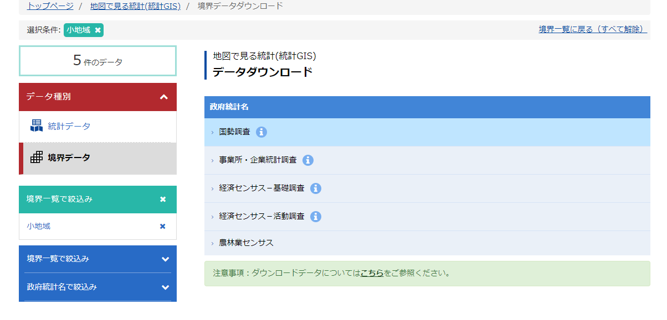Image resolution: width=667 pixels, height=320 pixels.
Task: Open 事業所・企業統計調査 entry
Action: pyautogui.click(x=258, y=160)
